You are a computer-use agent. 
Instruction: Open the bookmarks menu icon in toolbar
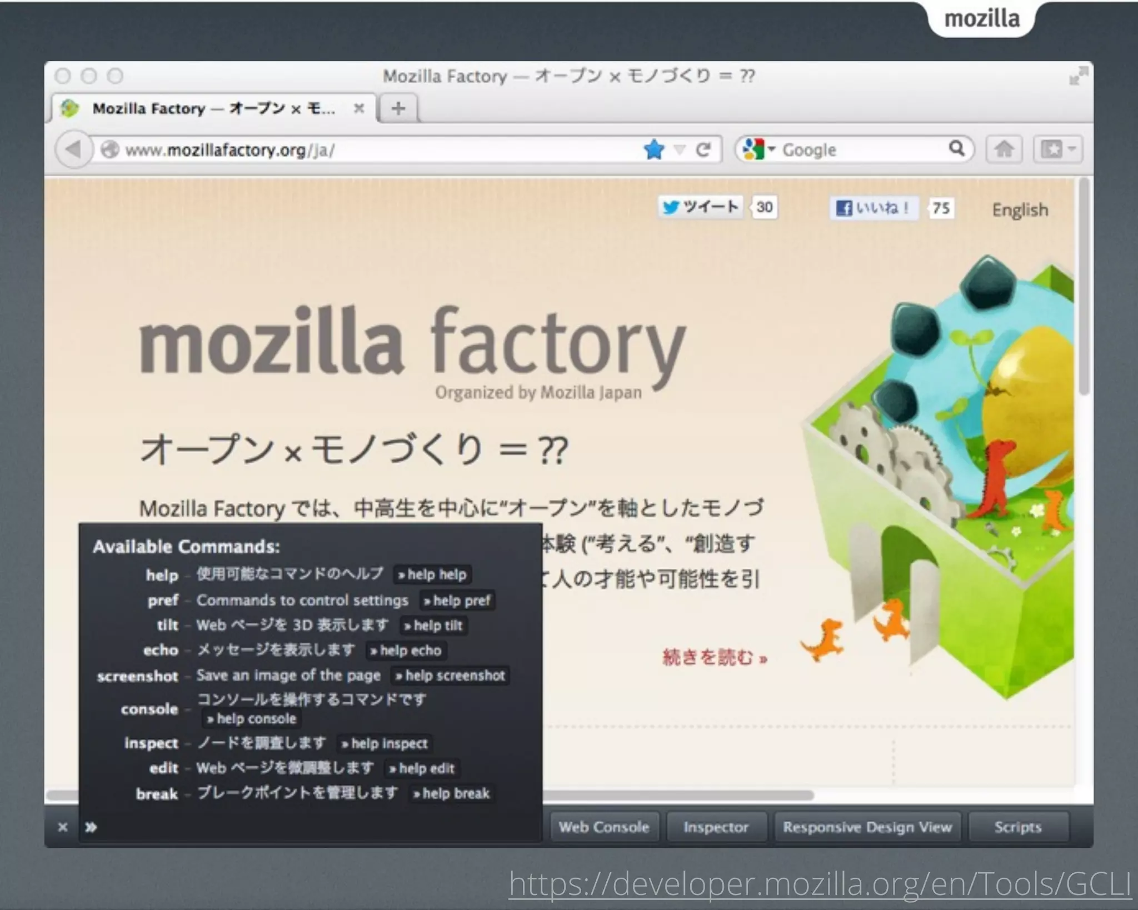(1057, 149)
